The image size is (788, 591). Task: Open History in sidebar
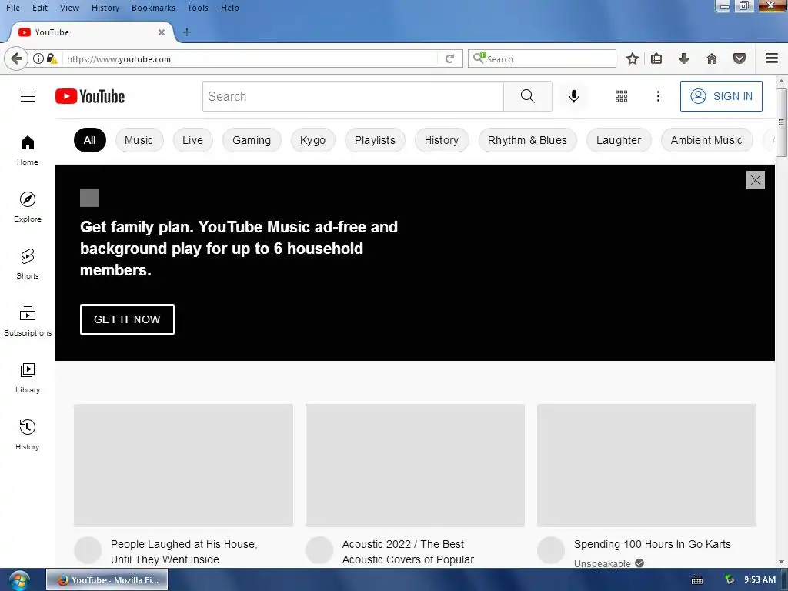click(28, 434)
